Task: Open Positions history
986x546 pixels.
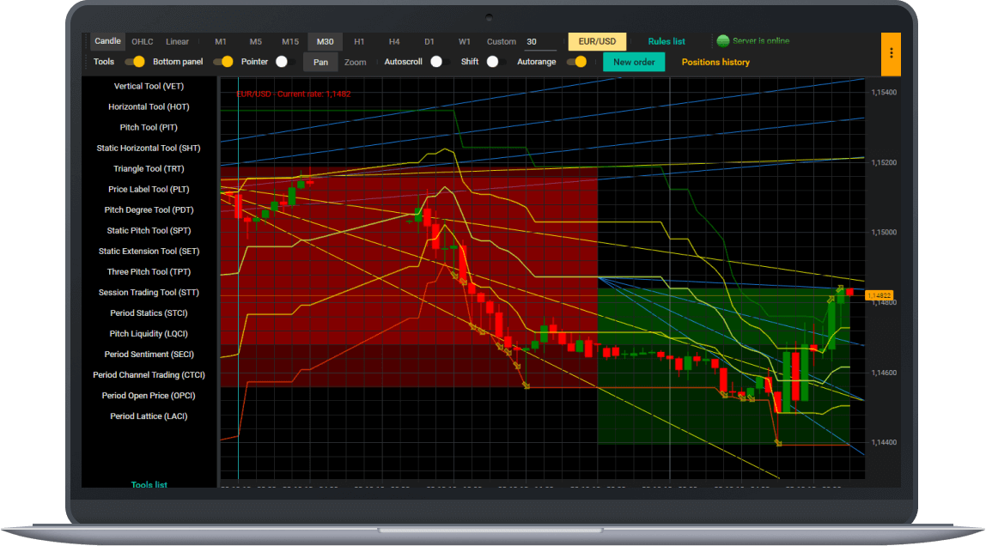Action: click(715, 62)
